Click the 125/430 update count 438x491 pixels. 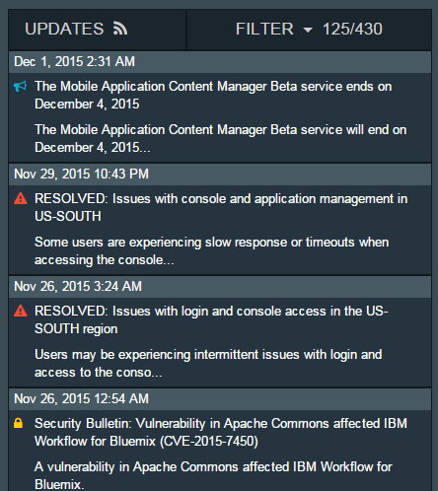pyautogui.click(x=352, y=29)
